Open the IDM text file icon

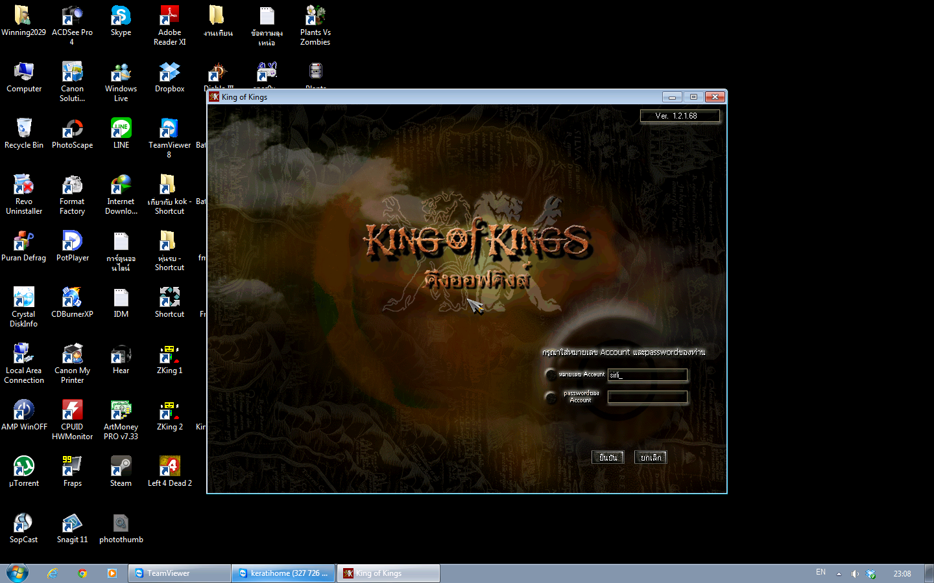tap(121, 303)
